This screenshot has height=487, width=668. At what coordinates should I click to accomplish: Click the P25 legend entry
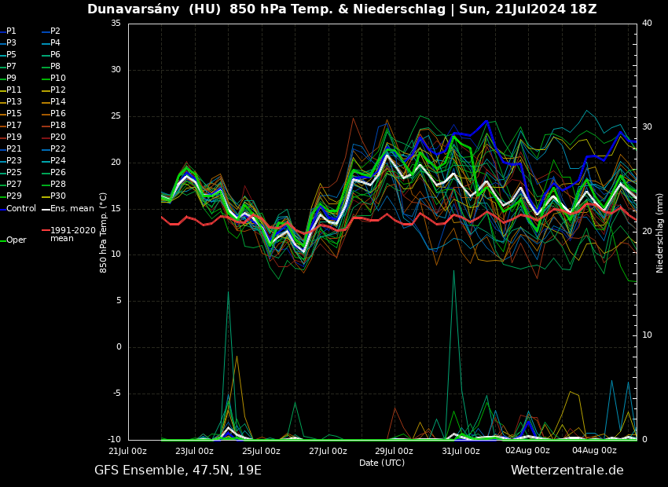coord(14,173)
